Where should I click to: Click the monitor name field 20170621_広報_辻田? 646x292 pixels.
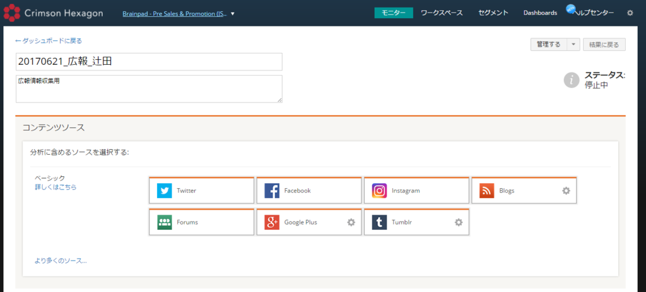(149, 62)
